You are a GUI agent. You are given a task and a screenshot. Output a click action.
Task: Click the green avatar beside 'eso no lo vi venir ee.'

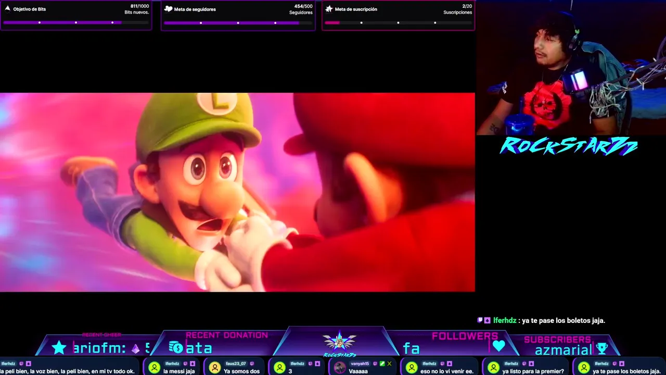tap(412, 368)
